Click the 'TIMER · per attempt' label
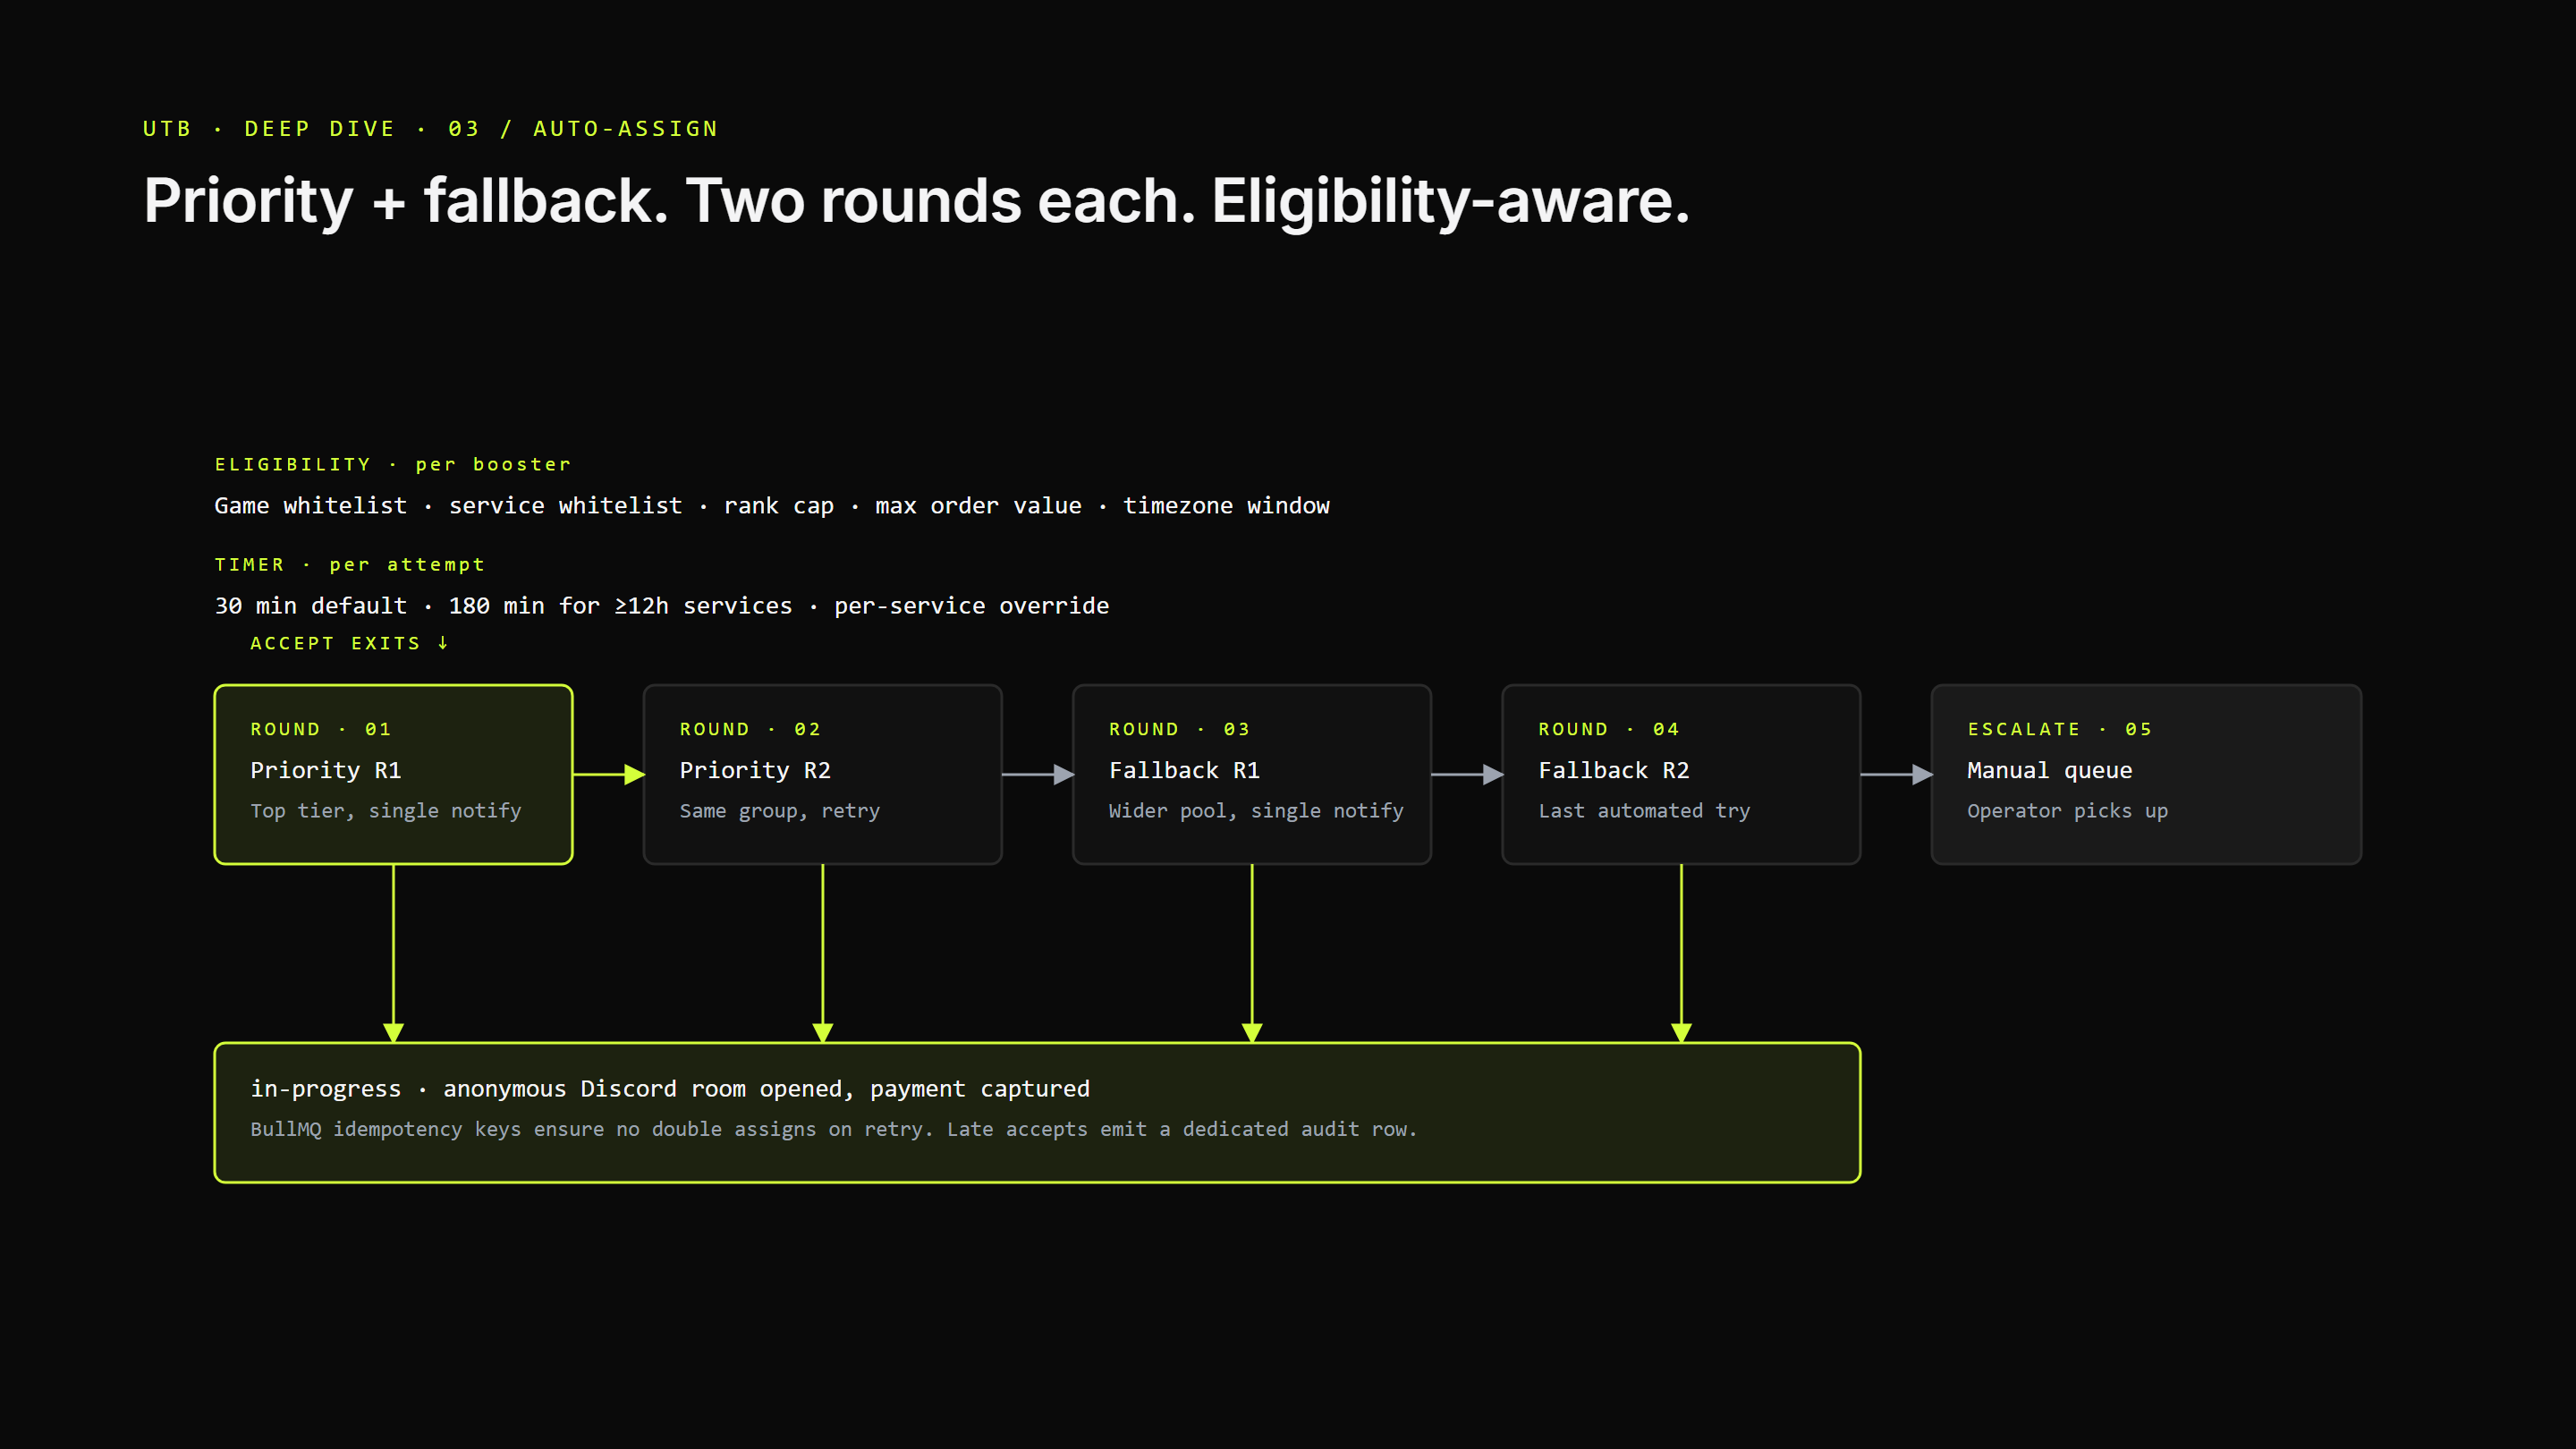2576x1449 pixels. (x=350, y=564)
